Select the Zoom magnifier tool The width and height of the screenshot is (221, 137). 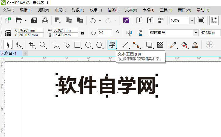coord(43,45)
